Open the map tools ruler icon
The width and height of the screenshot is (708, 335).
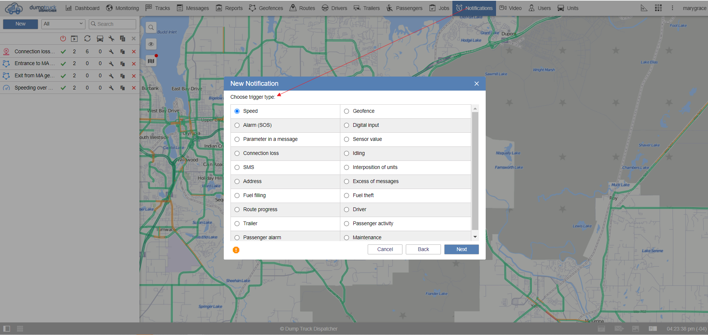point(644,8)
